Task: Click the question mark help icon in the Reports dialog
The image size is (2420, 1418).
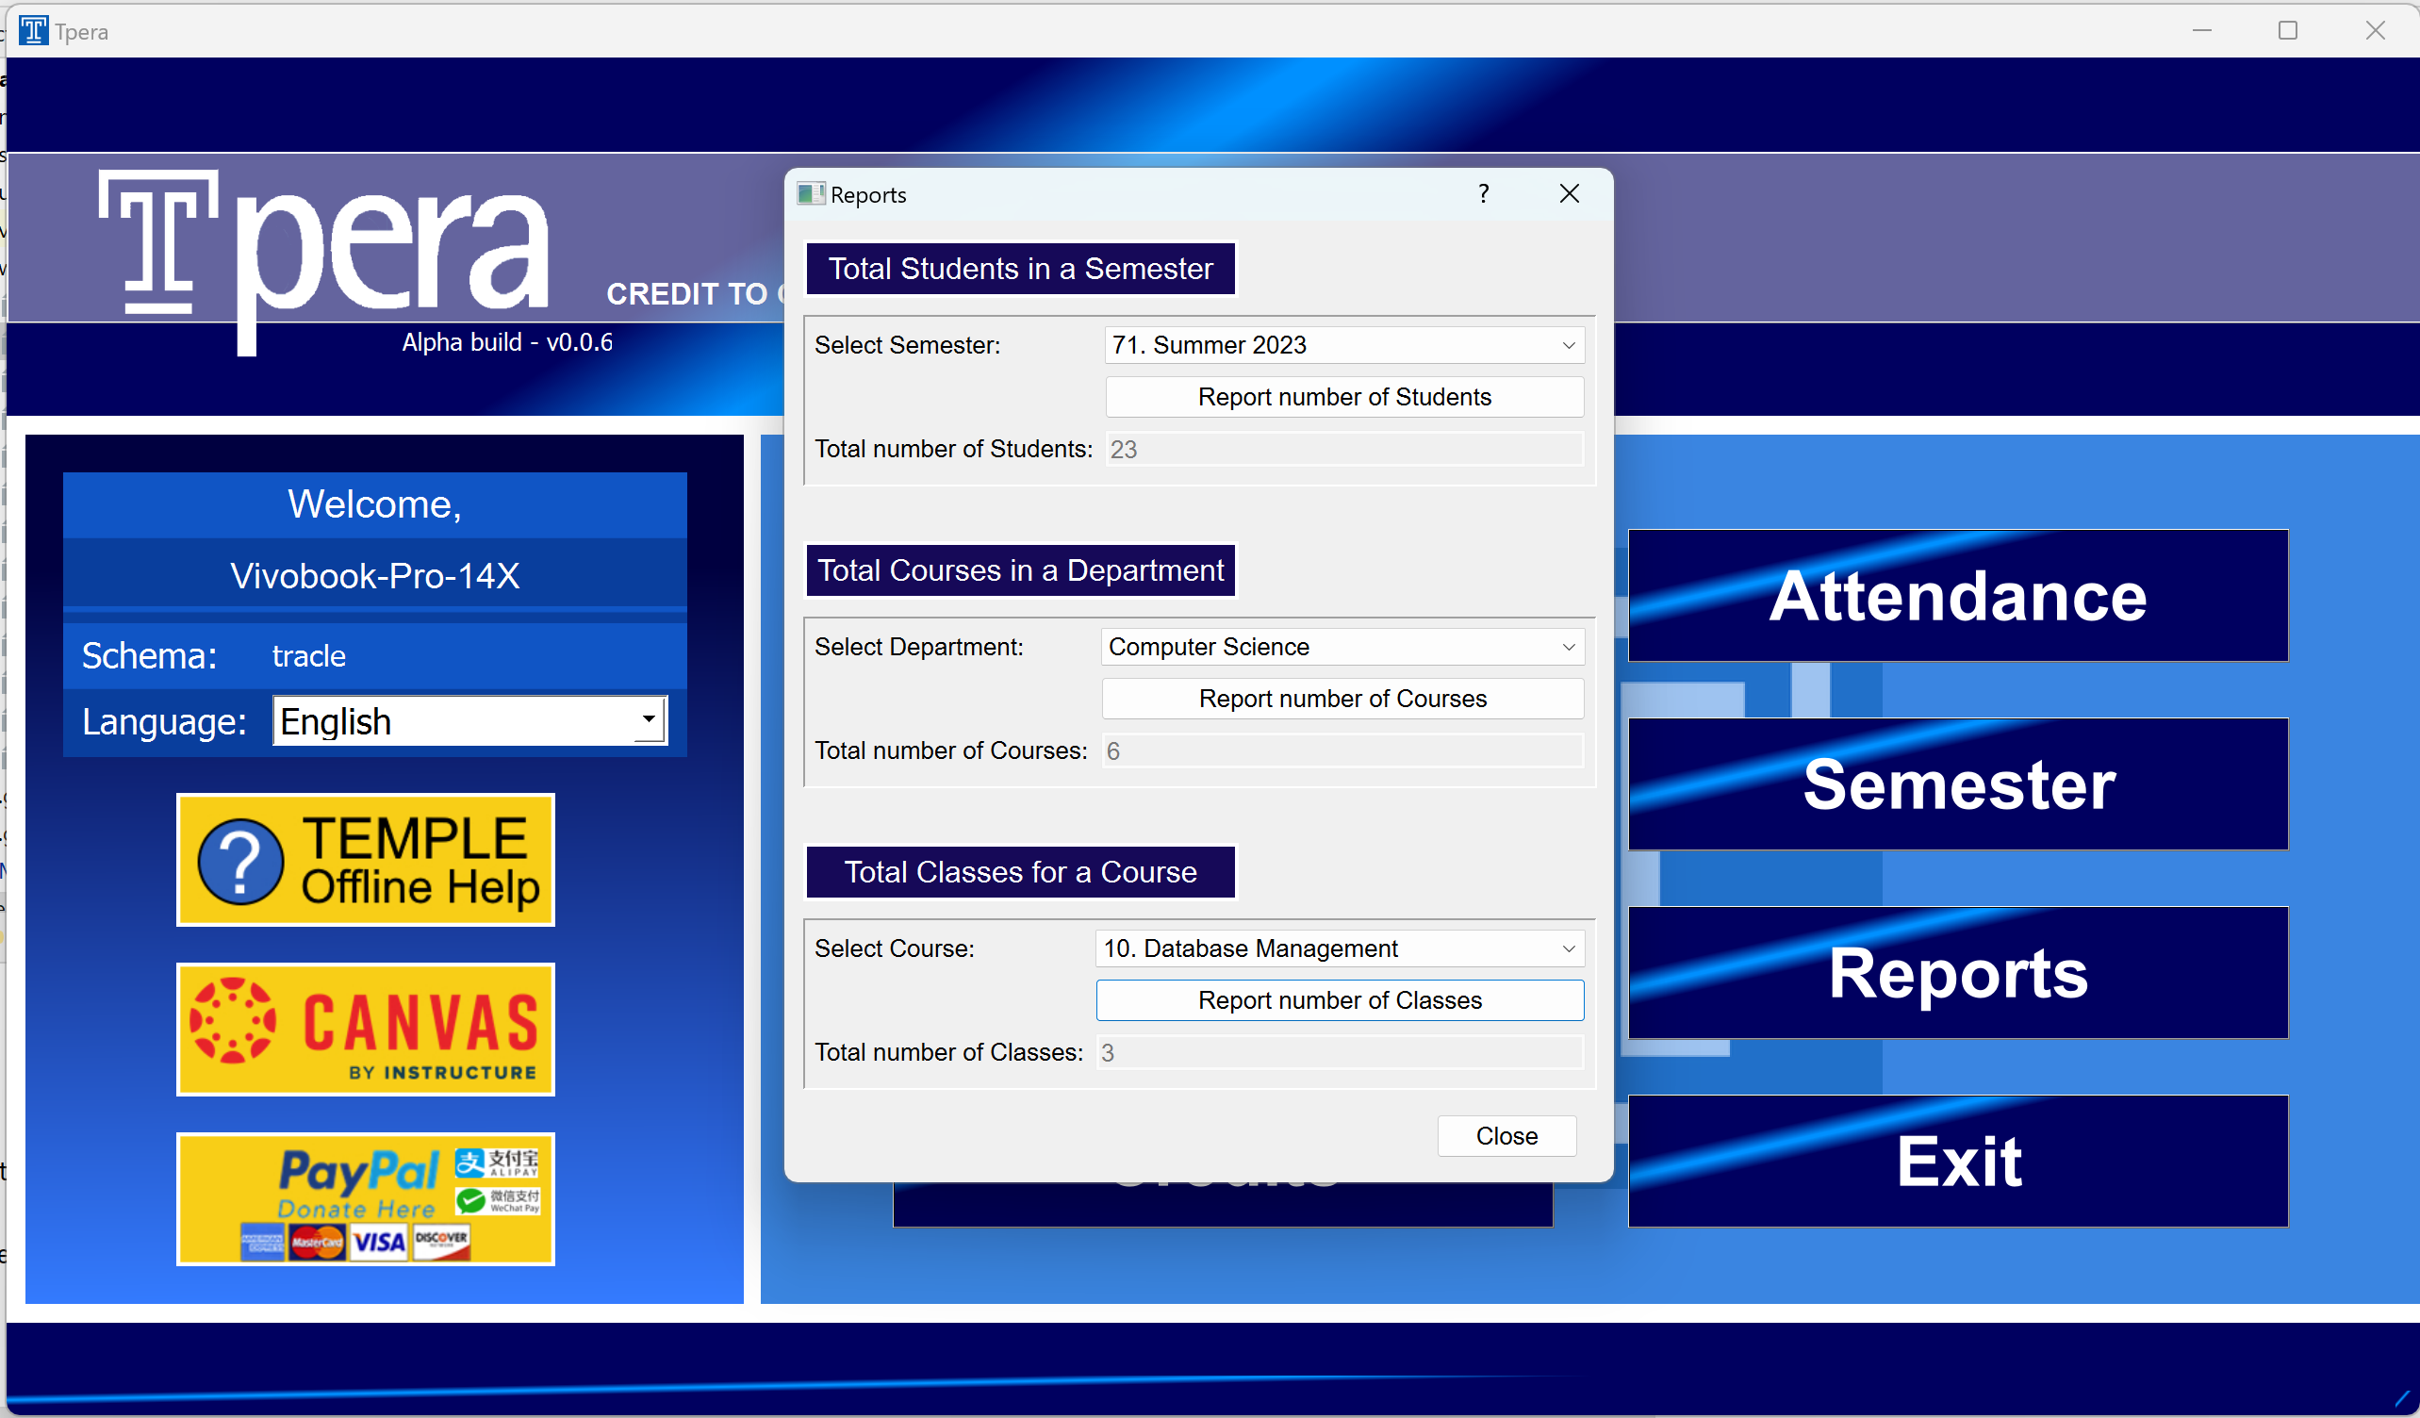Action: [1483, 194]
